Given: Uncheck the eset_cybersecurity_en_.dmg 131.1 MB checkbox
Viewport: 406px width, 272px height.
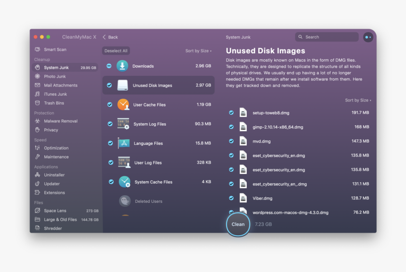Looking at the screenshot, I should [x=231, y=184].
